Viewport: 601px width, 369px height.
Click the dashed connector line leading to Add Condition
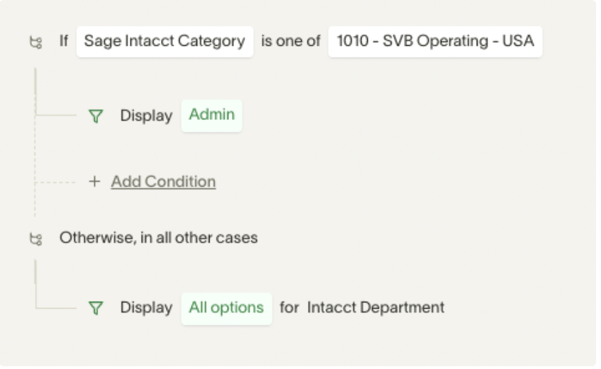(56, 183)
